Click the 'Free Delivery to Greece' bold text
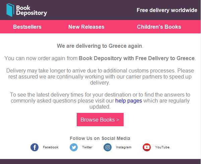This screenshot has height=164, width=201. coord(165,58)
